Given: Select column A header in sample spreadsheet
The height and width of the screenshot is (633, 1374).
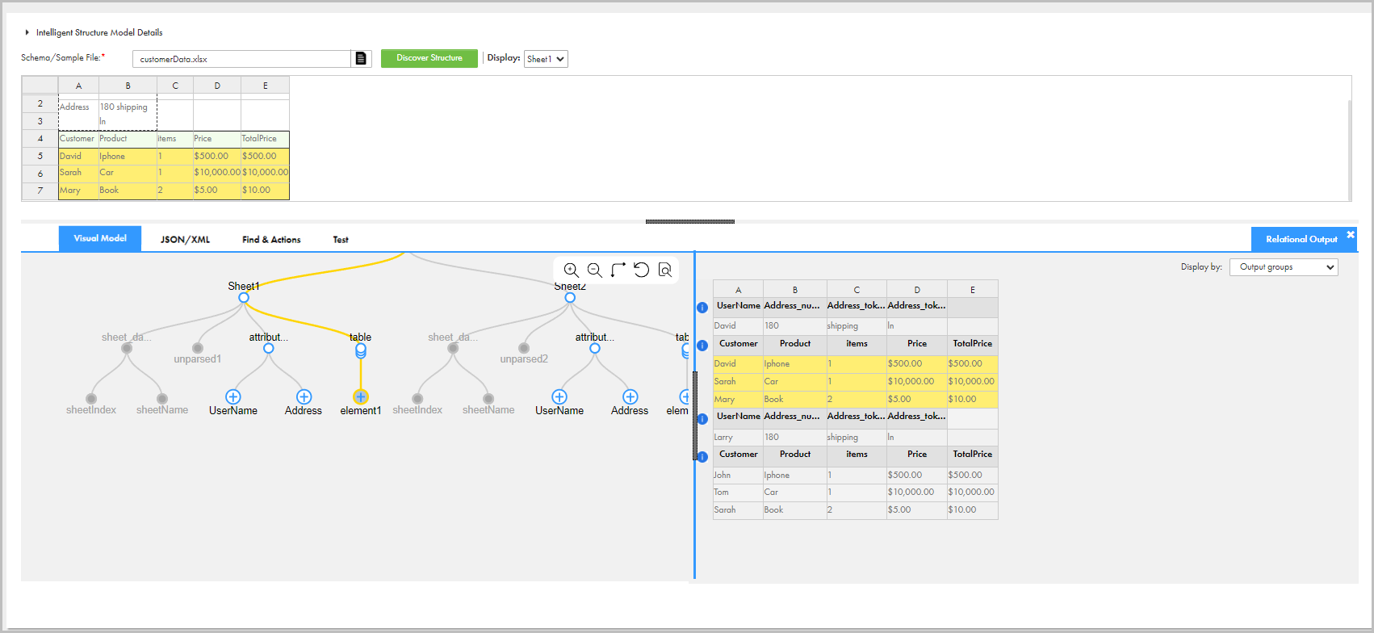Looking at the screenshot, I should coord(78,86).
